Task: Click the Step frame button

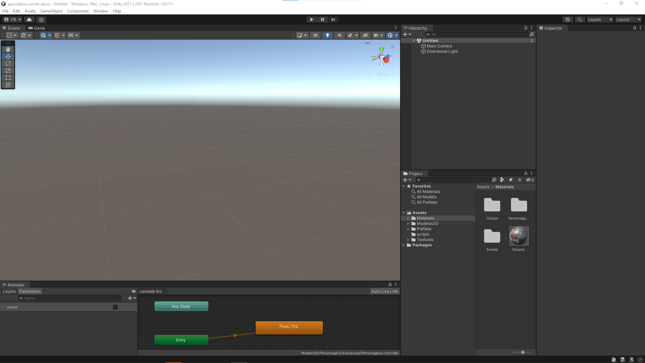Action: 333,19
